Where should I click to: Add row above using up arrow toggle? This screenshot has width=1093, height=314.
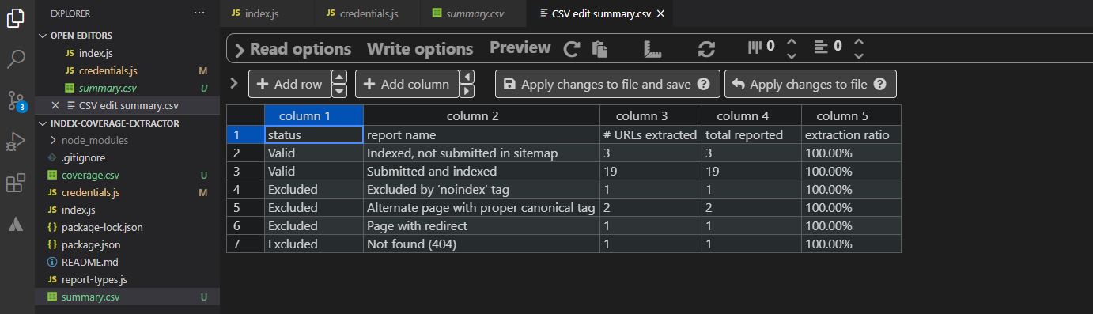(x=340, y=78)
